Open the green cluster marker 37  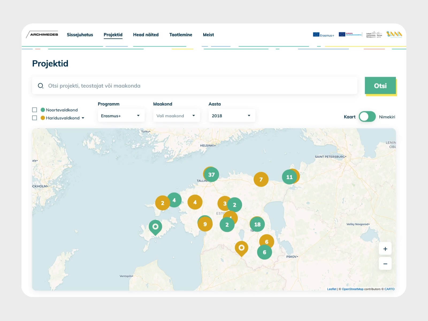pyautogui.click(x=212, y=175)
